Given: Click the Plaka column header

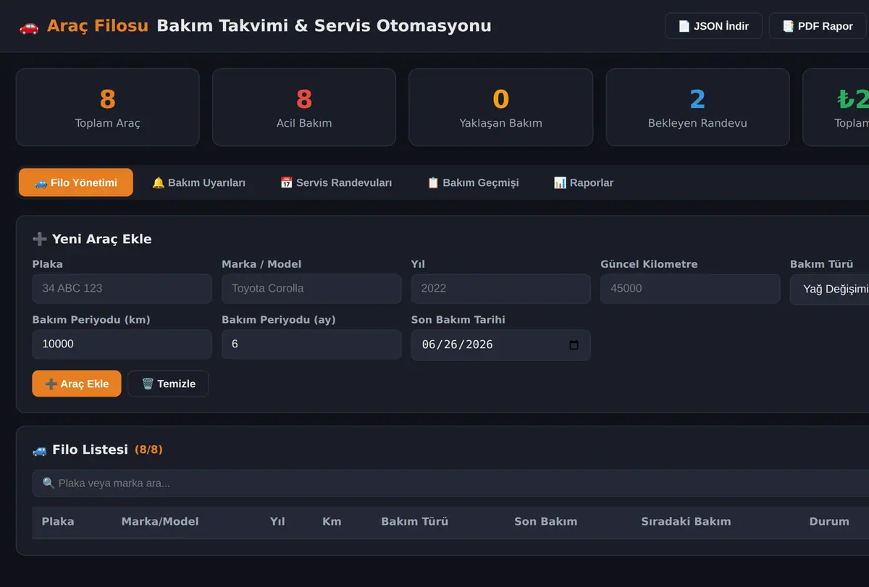Looking at the screenshot, I should (58, 521).
